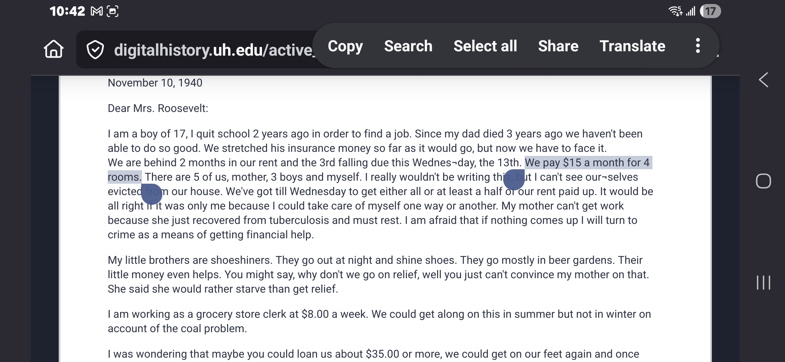Tap the browser home icon
The width and height of the screenshot is (785, 362).
pyautogui.click(x=54, y=49)
